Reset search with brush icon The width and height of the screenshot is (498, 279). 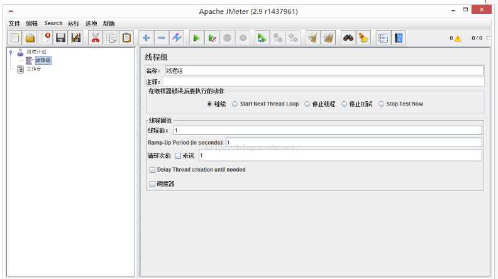(363, 38)
